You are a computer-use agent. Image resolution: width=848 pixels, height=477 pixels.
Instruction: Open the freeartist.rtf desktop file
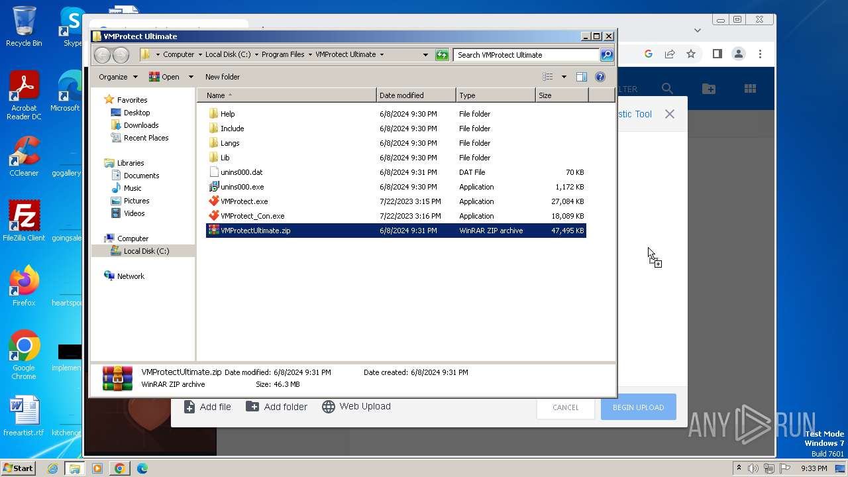pyautogui.click(x=24, y=416)
